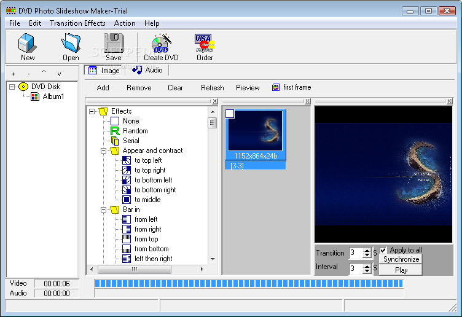Viewport: 462px width, 317px height.
Task: Collapse the Effects root folder
Action: 92,111
